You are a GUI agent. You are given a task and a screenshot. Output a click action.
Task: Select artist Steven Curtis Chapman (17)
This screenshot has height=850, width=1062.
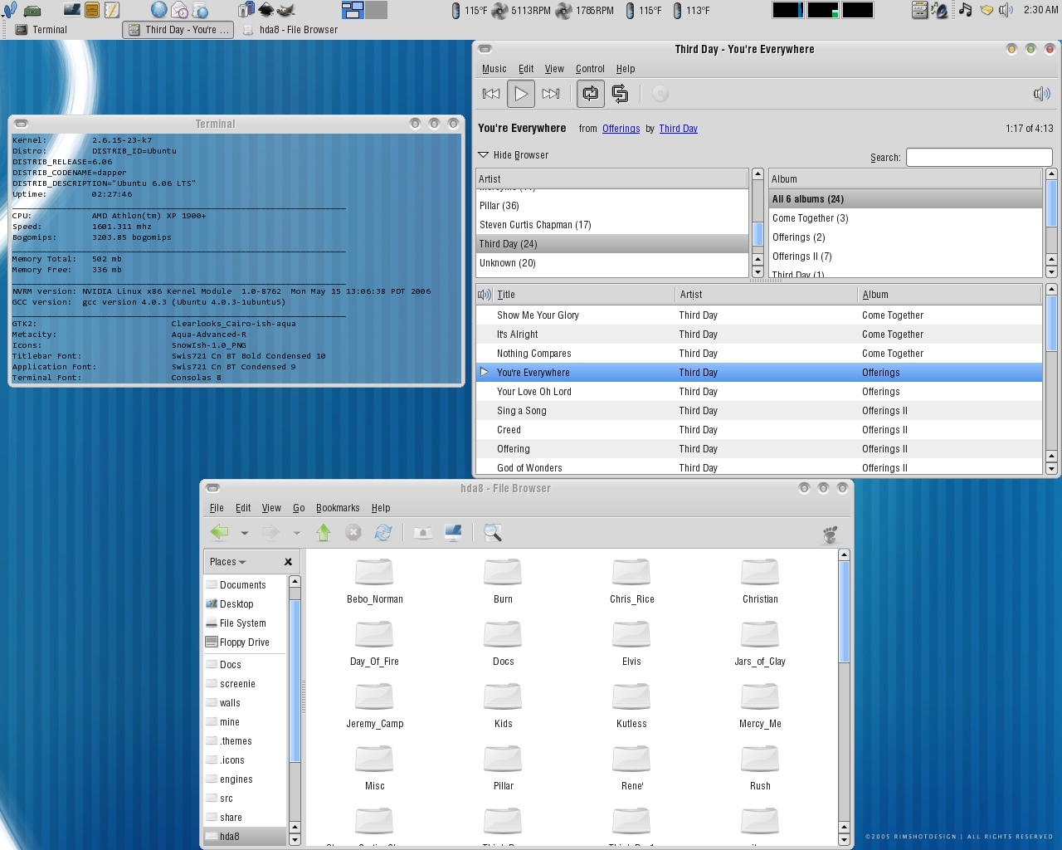pyautogui.click(x=612, y=225)
